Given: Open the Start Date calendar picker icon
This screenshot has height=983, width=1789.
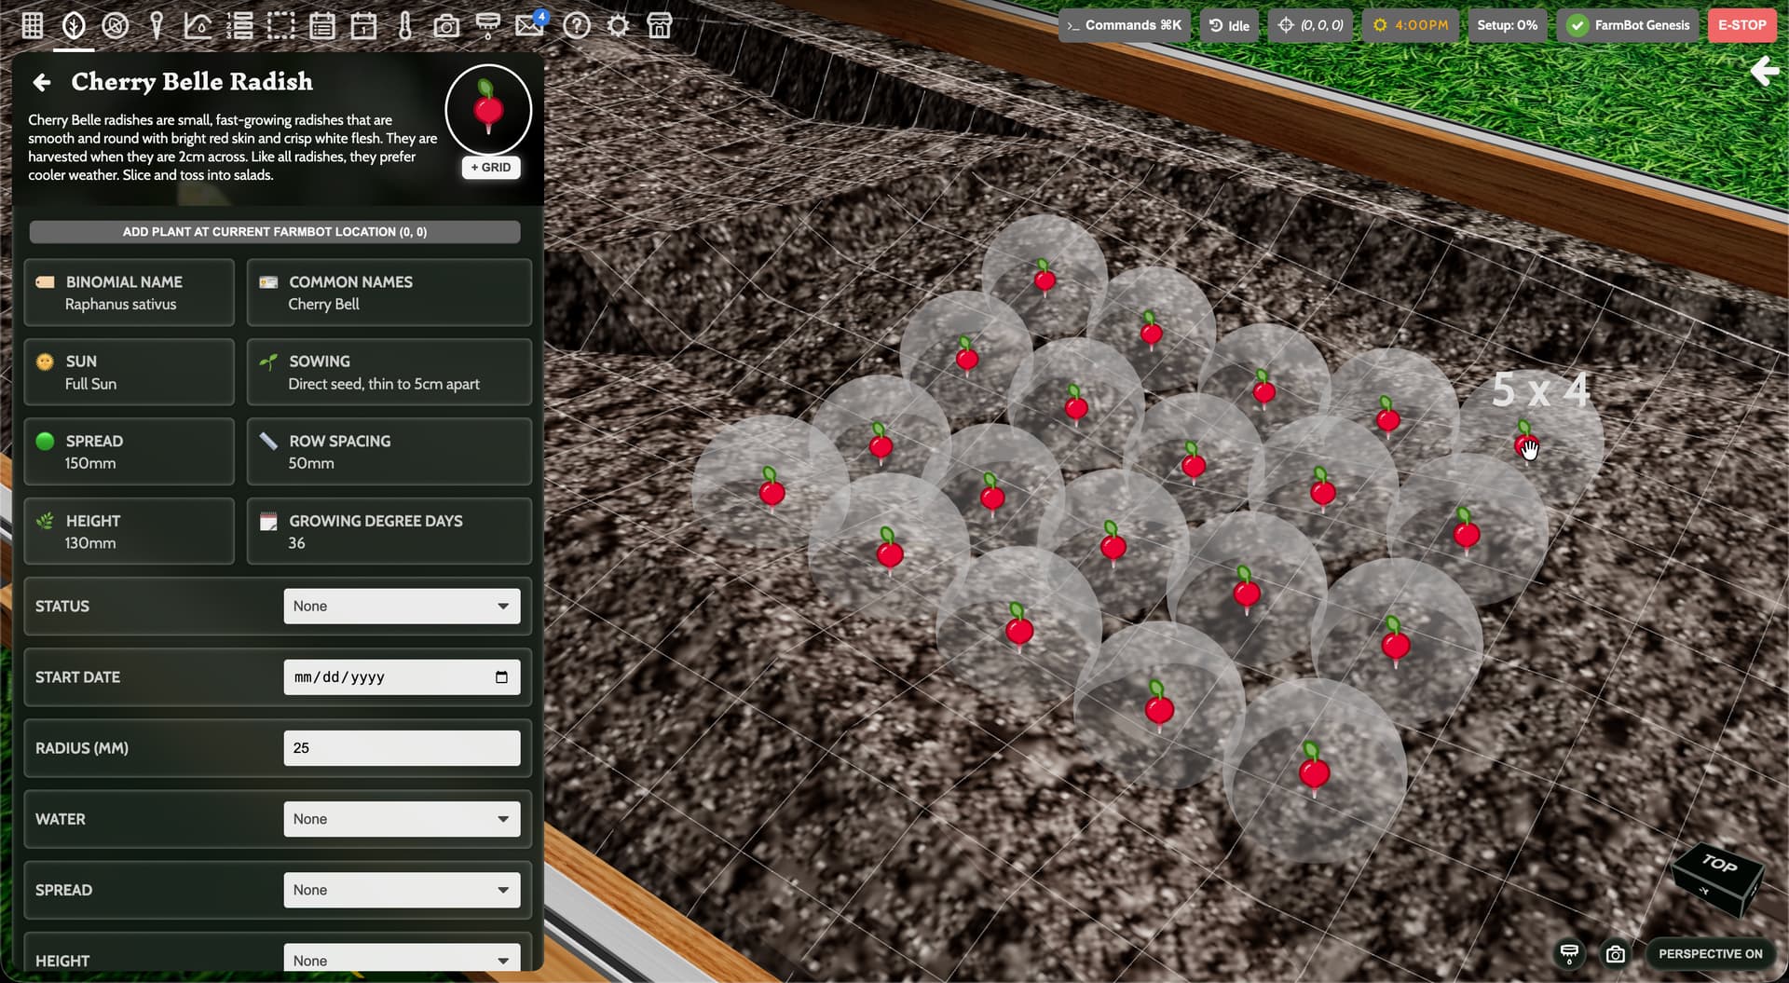Looking at the screenshot, I should point(501,677).
